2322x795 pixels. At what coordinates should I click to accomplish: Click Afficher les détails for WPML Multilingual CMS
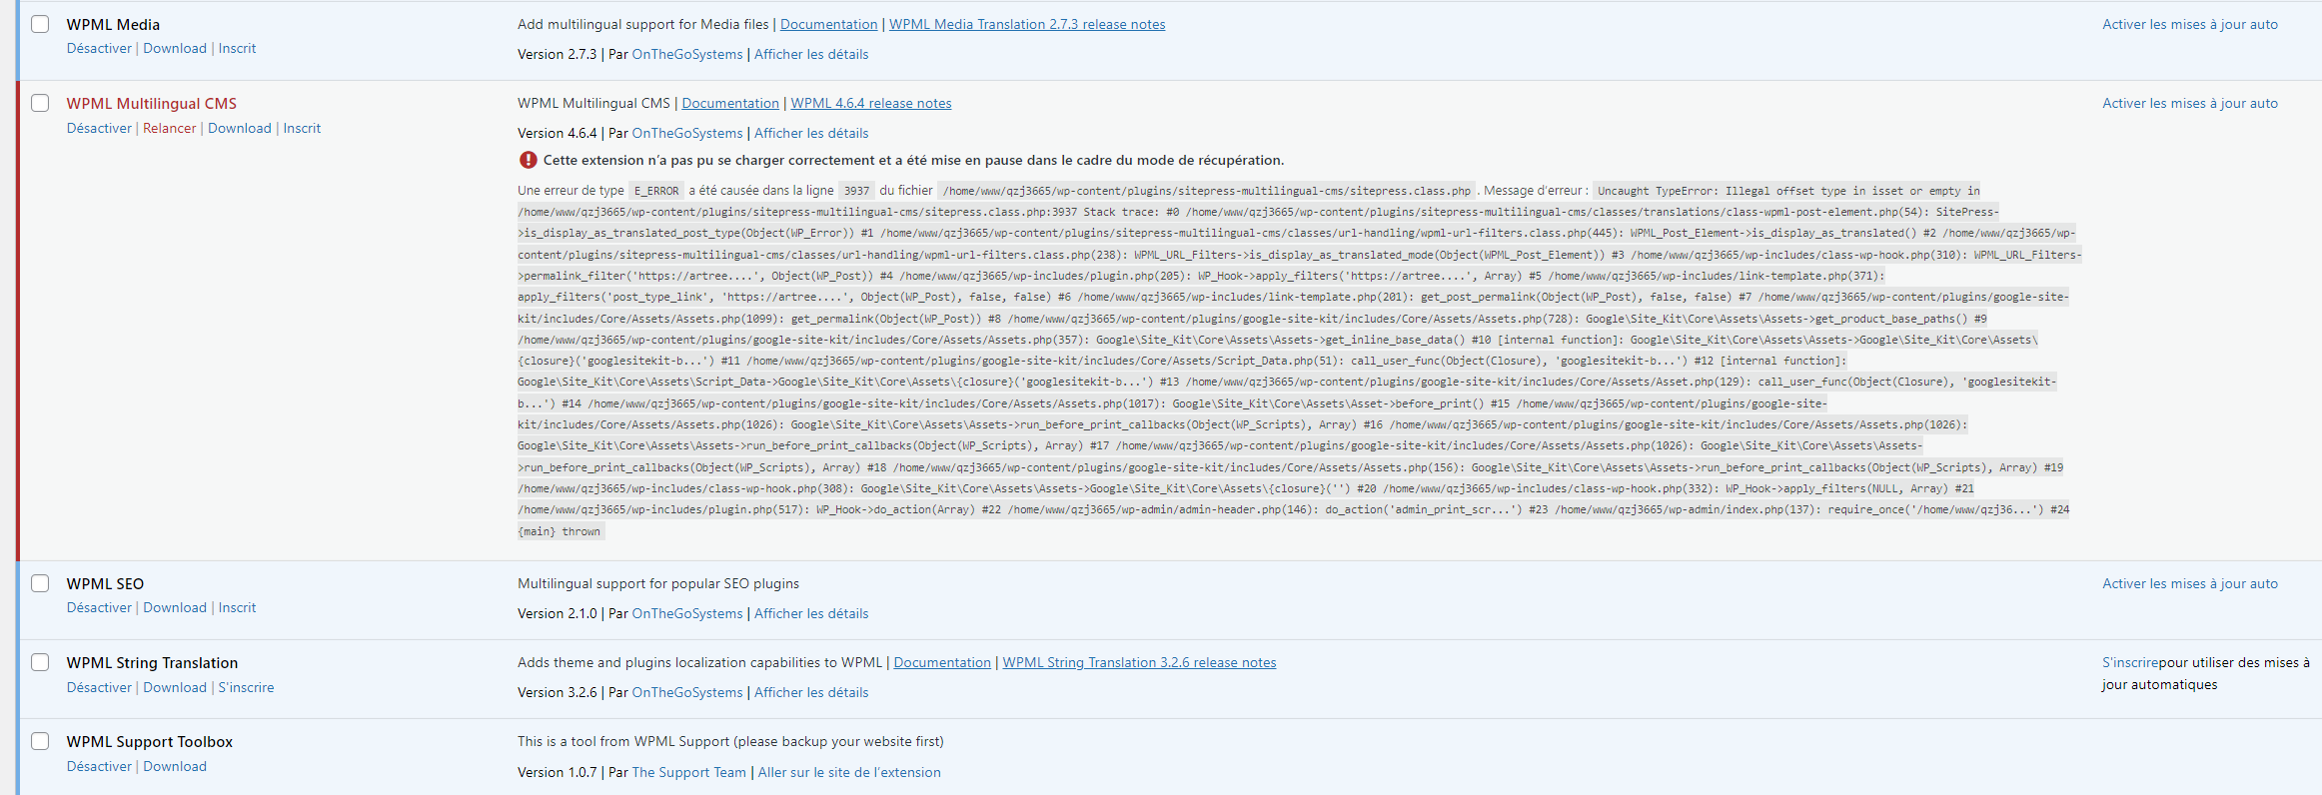point(811,133)
